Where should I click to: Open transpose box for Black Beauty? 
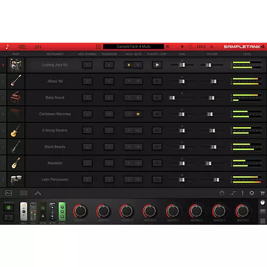click(x=109, y=147)
